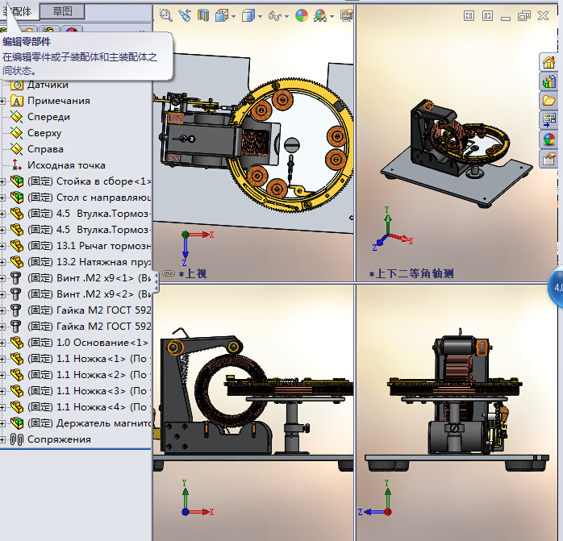Open the Design Library books tab
Screen dimensions: 563x541
click(548, 81)
